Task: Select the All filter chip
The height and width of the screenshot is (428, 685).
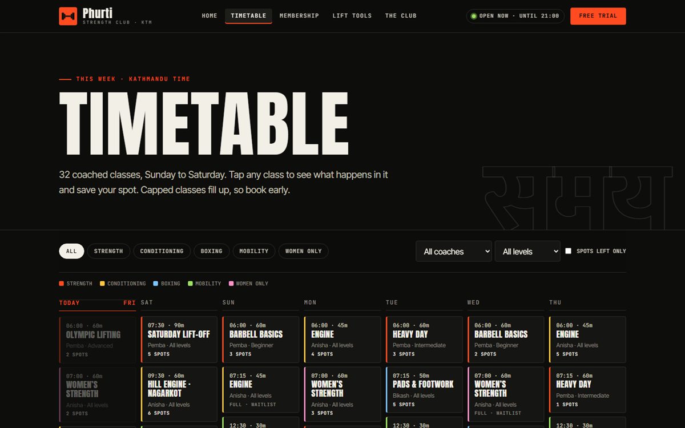Action: click(x=71, y=251)
